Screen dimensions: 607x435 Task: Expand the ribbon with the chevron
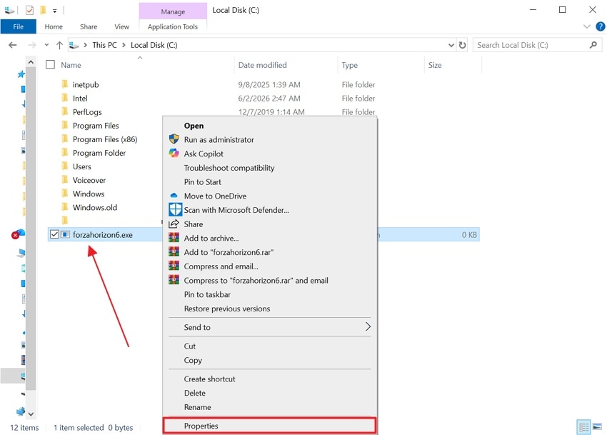click(x=586, y=26)
